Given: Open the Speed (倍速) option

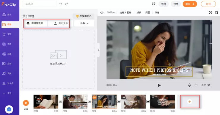Looking at the screenshot, I should tap(157, 12).
